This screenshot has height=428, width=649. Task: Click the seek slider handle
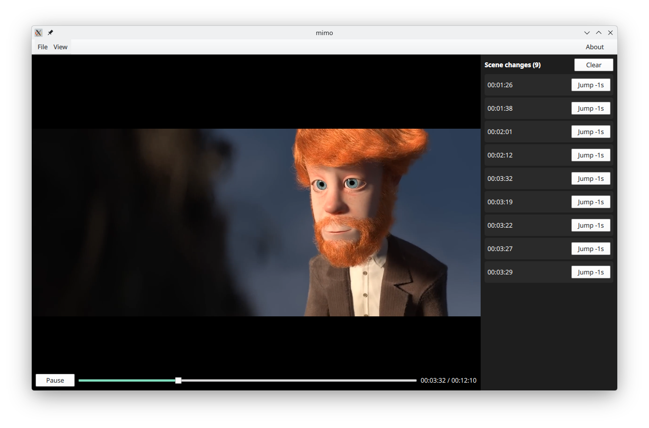coord(179,380)
